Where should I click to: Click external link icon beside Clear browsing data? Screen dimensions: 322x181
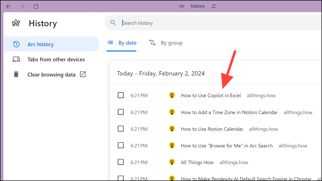(83, 74)
